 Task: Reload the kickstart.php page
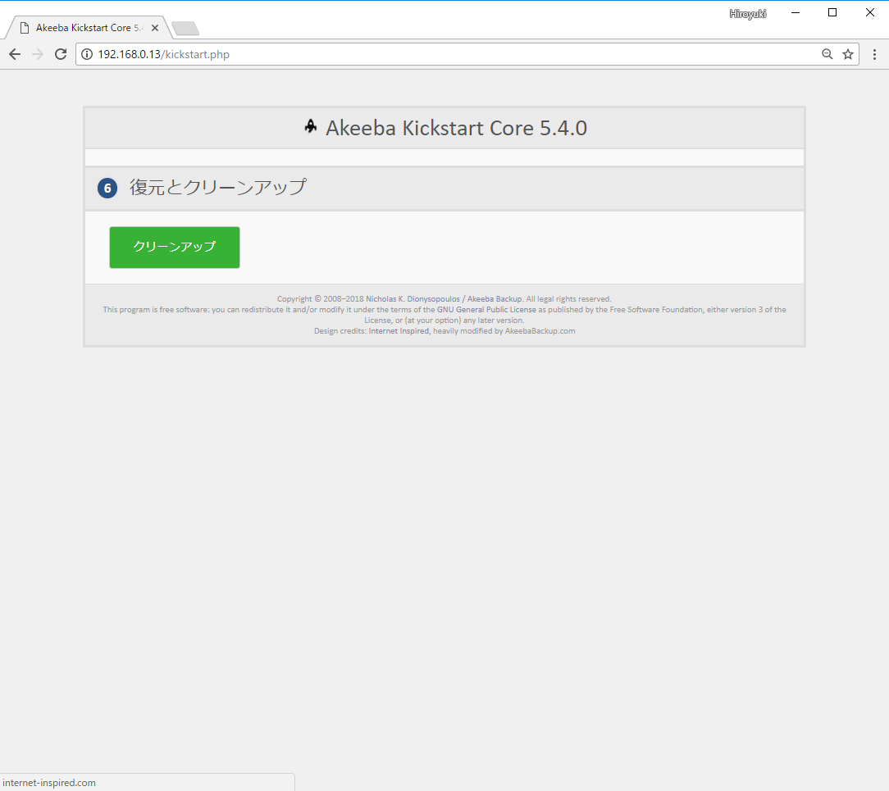[x=61, y=54]
